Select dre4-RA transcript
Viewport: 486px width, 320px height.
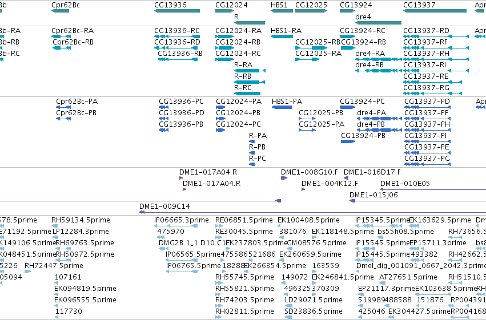[x=379, y=59]
